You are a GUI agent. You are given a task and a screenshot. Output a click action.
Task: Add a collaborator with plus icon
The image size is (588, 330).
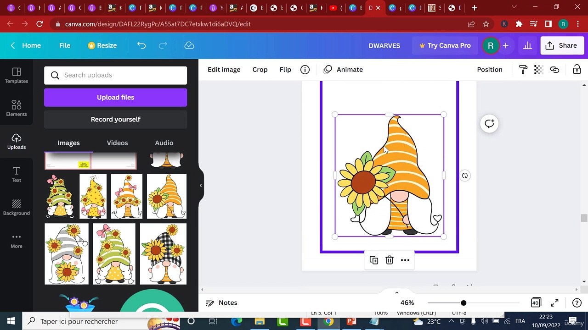click(x=506, y=45)
